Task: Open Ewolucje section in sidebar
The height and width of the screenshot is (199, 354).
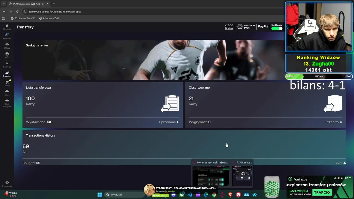Action: tap(7, 65)
